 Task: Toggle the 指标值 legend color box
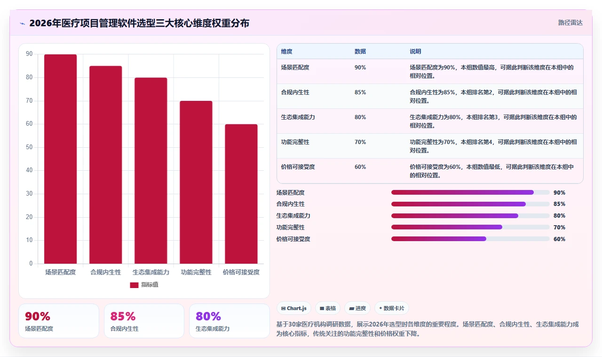pyautogui.click(x=134, y=285)
